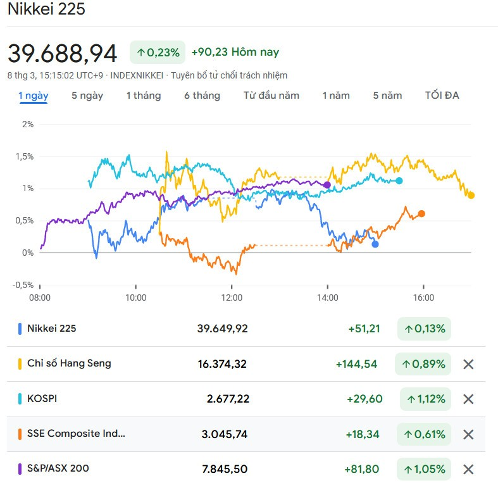
Task: Click the value 16.374,32
Action: point(222,364)
